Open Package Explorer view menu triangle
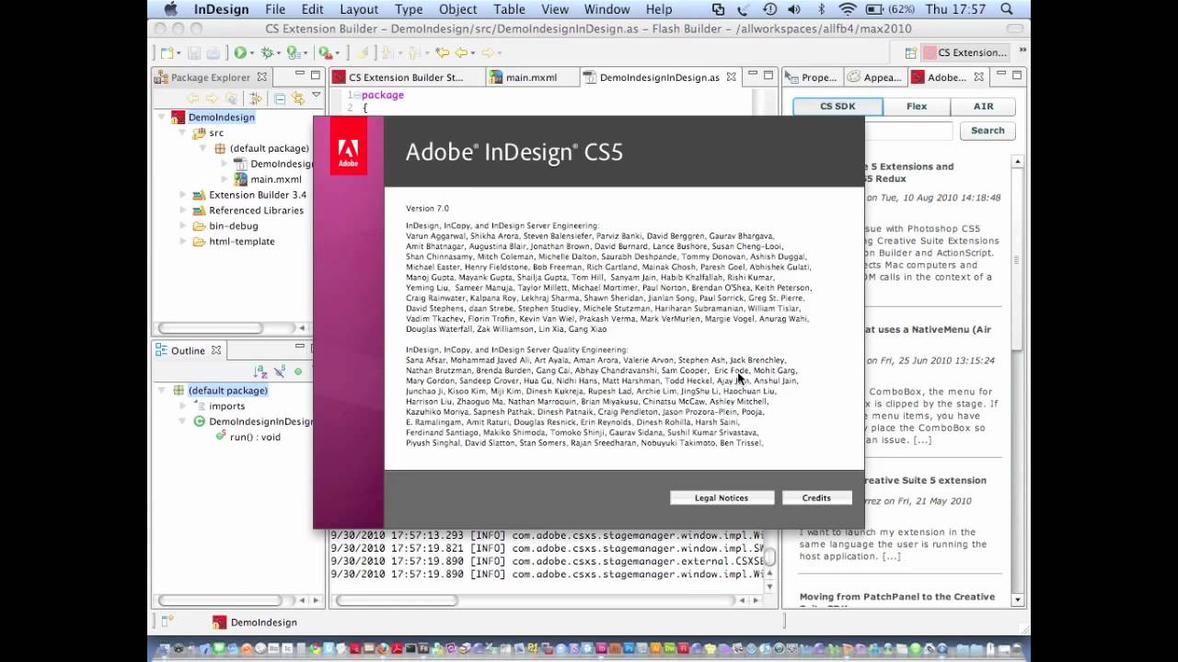Viewport: 1178px width, 662px height. 316,95
